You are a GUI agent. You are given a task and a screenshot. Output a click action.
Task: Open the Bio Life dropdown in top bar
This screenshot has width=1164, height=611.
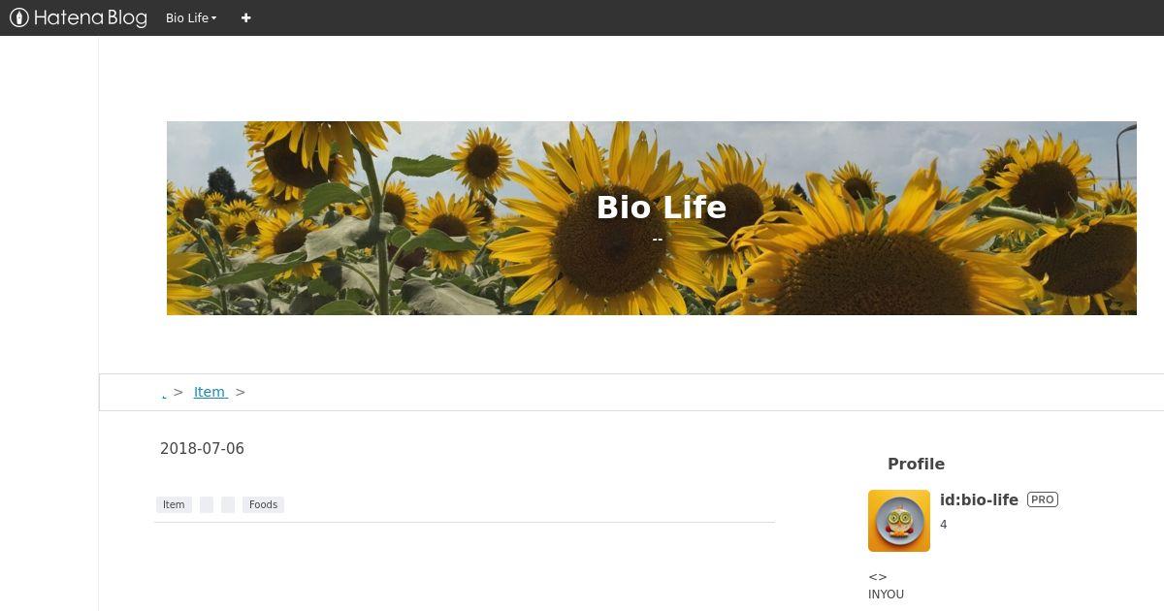pos(191,17)
